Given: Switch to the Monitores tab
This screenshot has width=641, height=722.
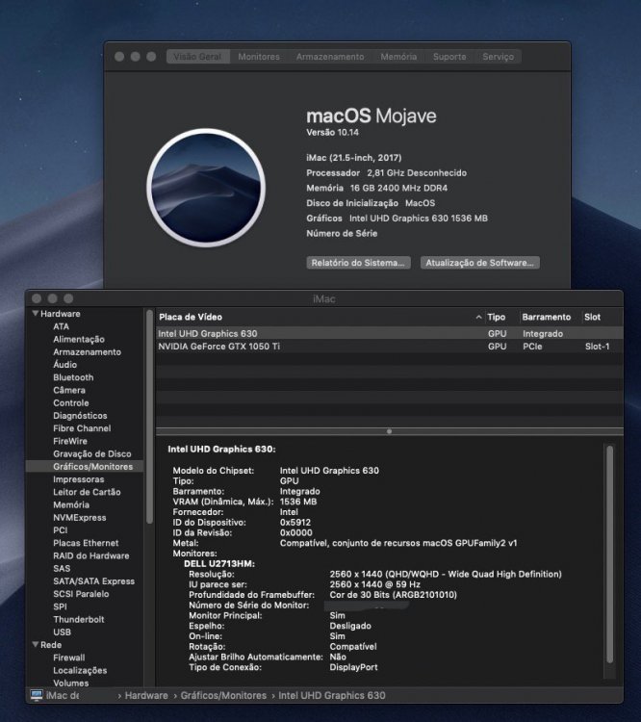Looking at the screenshot, I should [259, 57].
